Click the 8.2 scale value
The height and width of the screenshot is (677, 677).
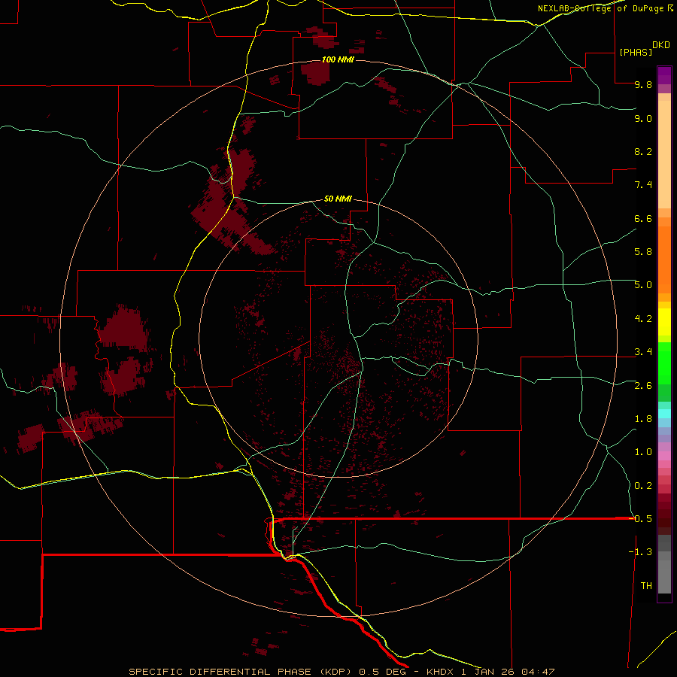coord(643,152)
